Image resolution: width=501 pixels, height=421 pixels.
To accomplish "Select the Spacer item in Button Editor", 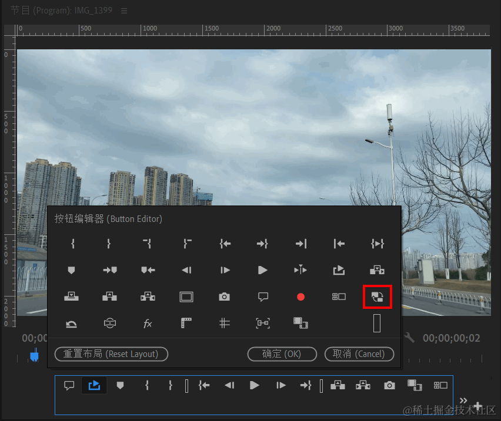I will pos(377,323).
